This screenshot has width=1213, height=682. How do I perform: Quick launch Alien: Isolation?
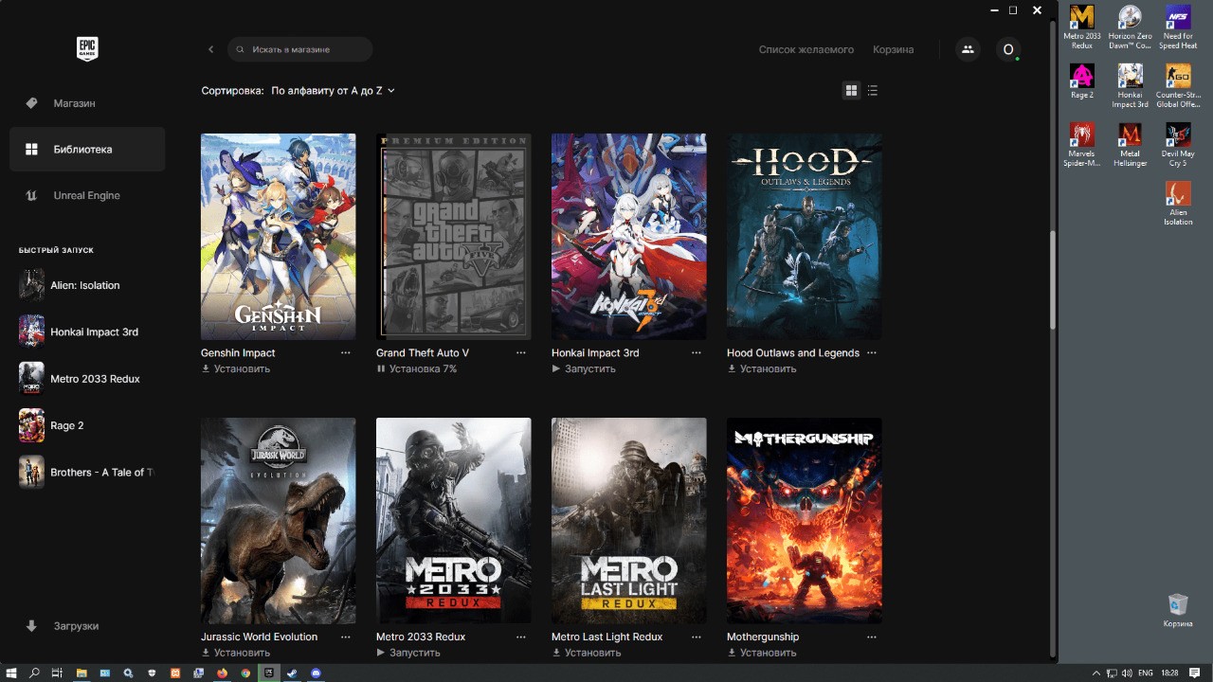(87, 285)
